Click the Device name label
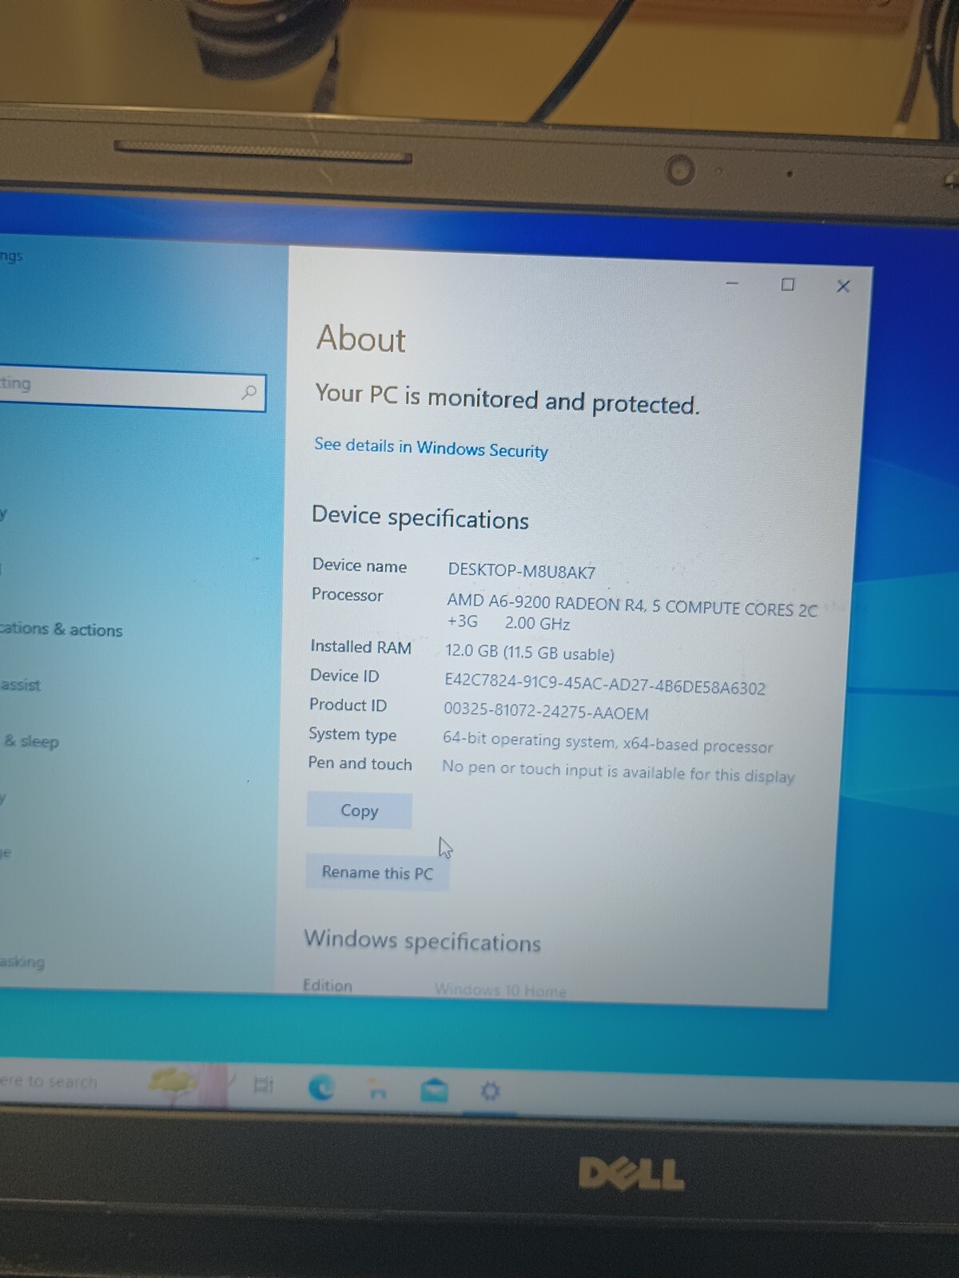Viewport: 959px width, 1278px height. click(x=360, y=566)
